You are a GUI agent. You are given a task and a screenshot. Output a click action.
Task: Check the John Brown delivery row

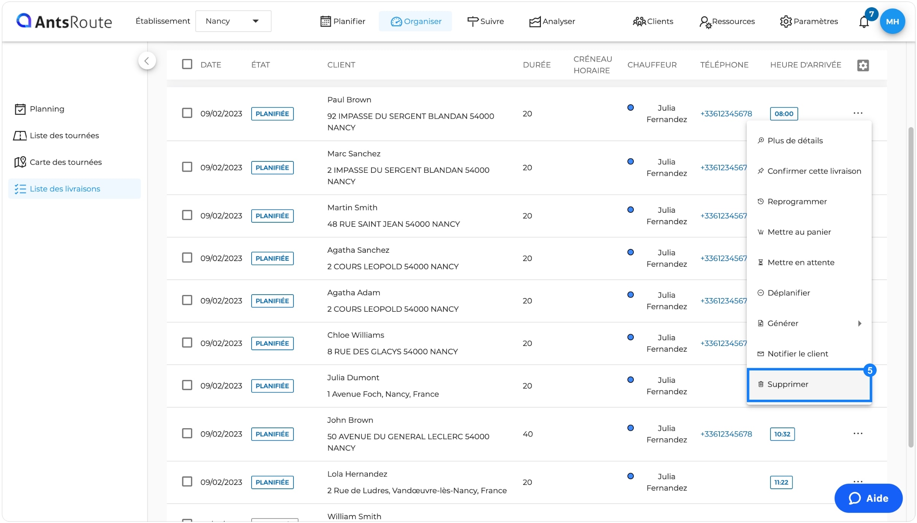pyautogui.click(x=187, y=434)
